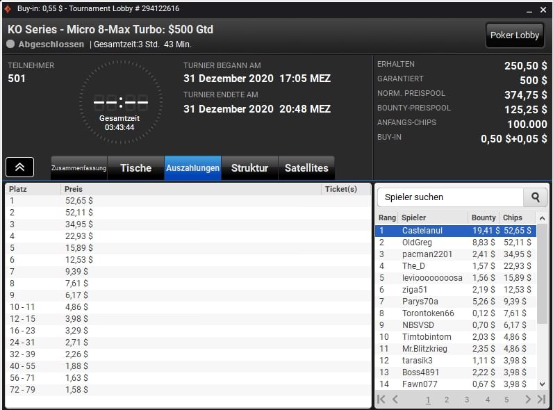Switch to the Tische tab
The width and height of the screenshot is (553, 410).
pos(135,168)
